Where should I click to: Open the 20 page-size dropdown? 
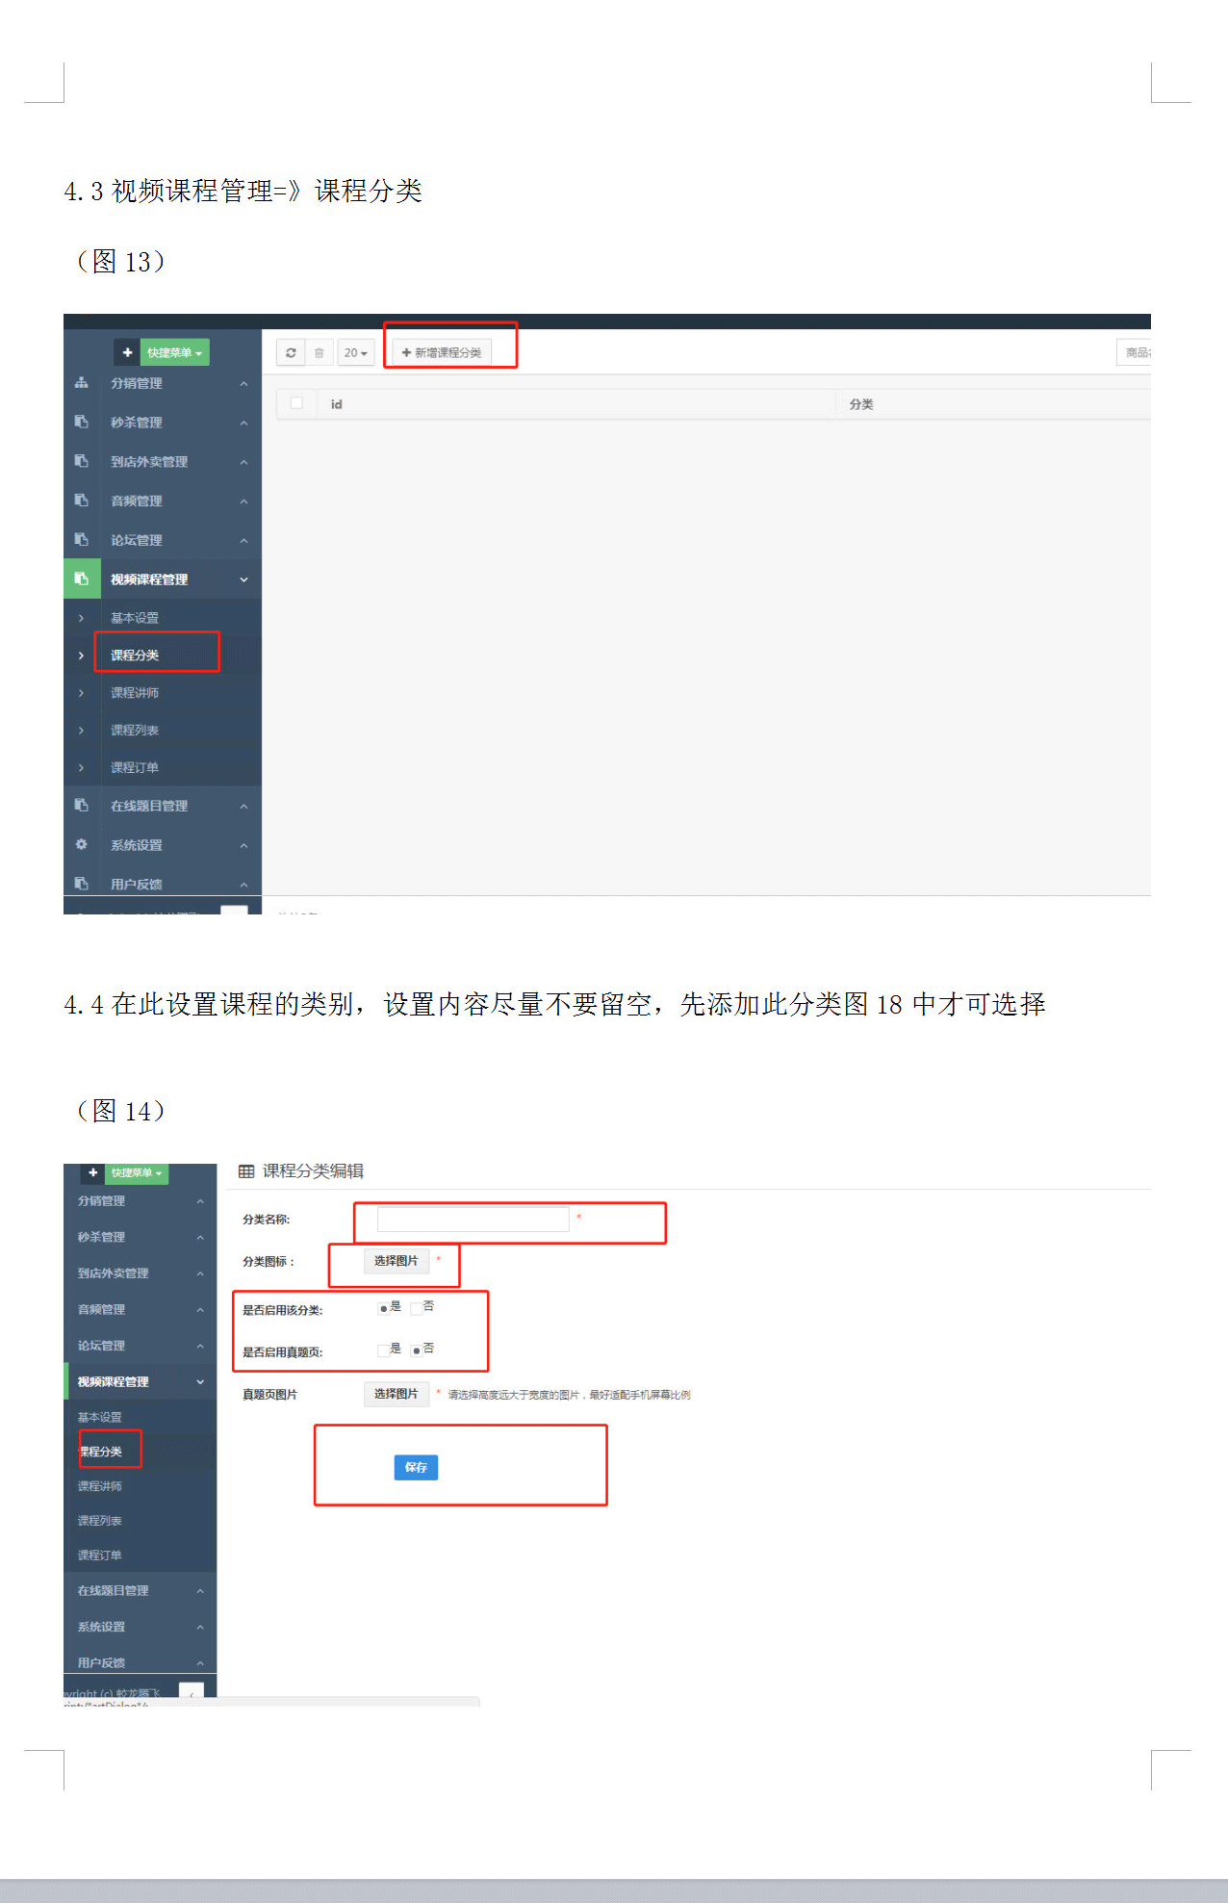(x=355, y=353)
